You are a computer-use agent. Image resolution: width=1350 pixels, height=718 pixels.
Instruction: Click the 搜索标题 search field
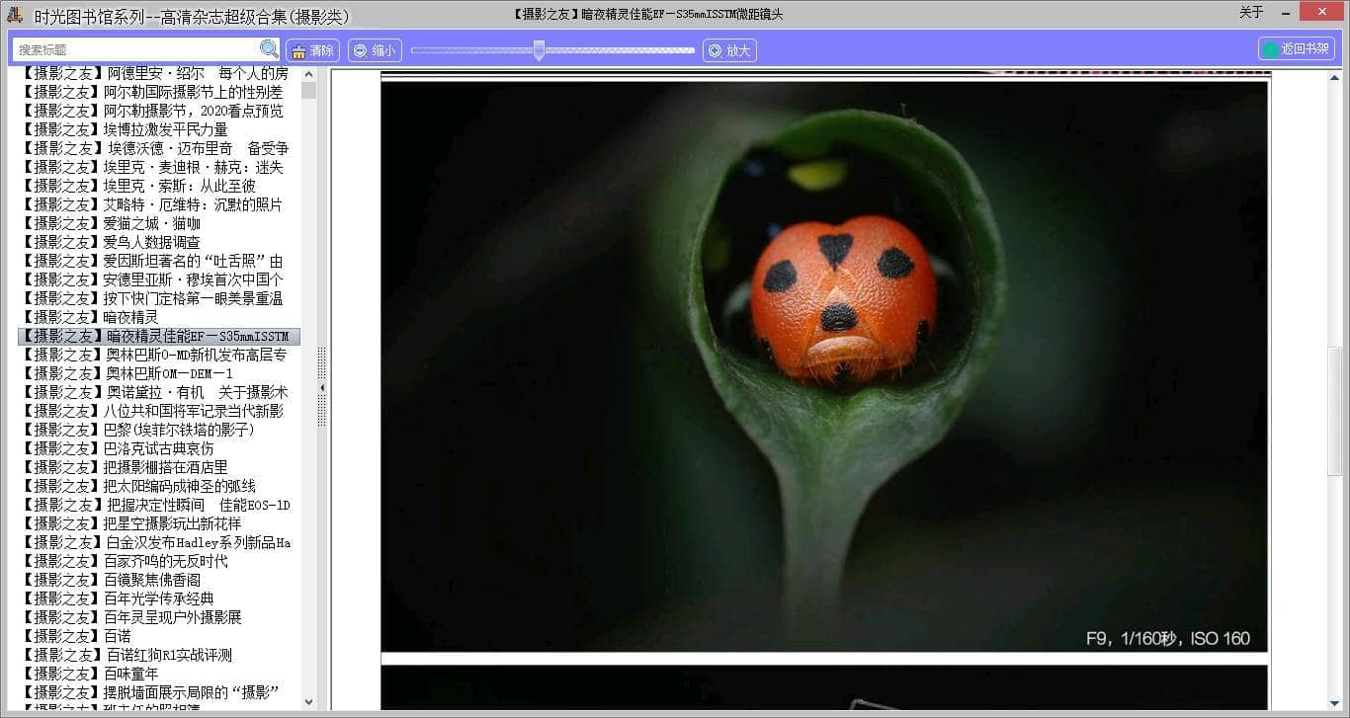136,49
